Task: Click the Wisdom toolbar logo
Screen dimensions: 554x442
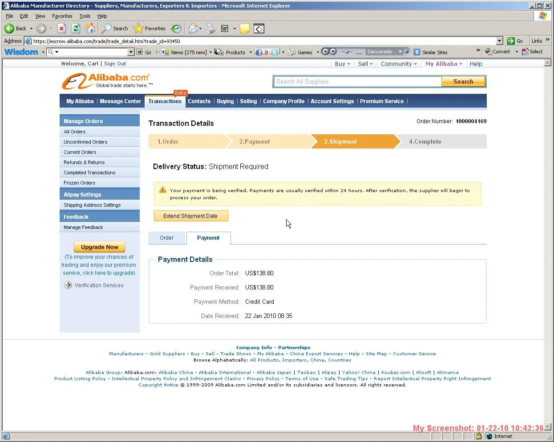Action: 21,52
